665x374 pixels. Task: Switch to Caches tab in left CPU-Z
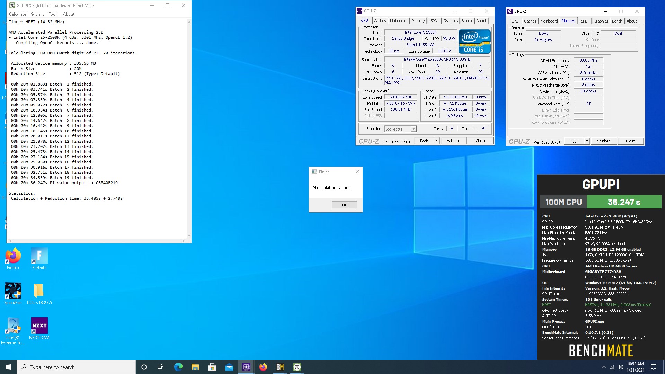(380, 21)
